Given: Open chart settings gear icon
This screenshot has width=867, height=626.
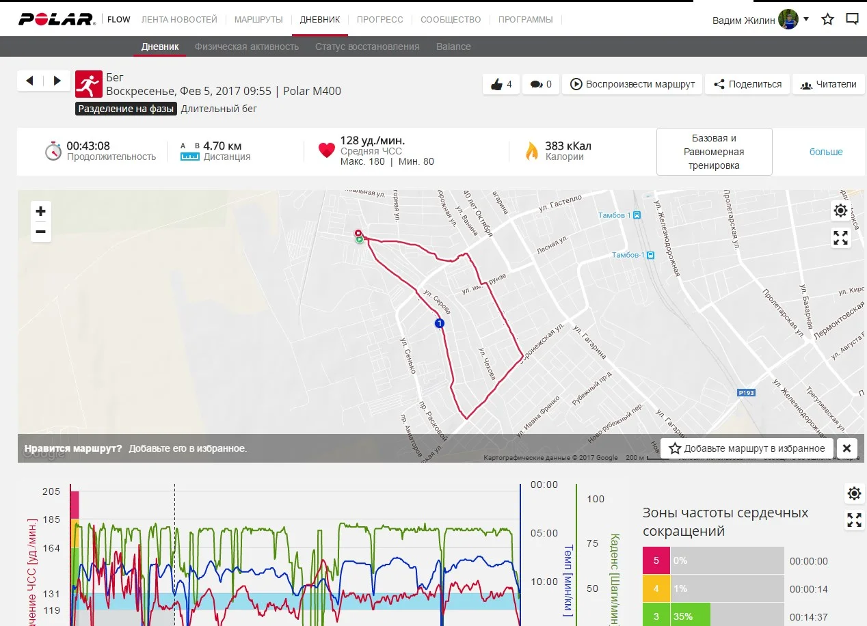Looking at the screenshot, I should (854, 493).
